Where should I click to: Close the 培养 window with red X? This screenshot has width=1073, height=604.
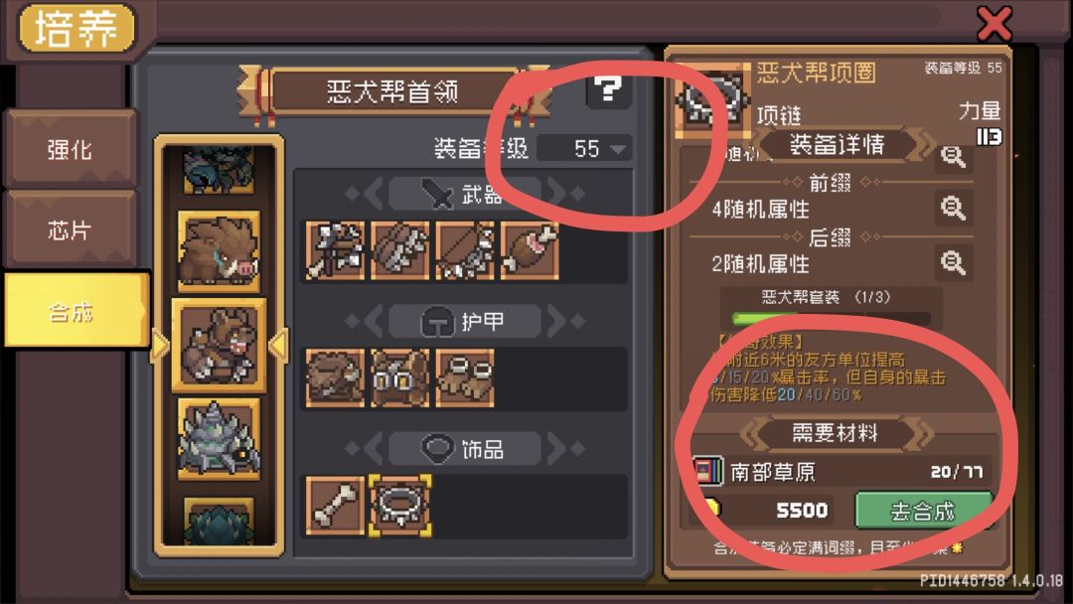pyautogui.click(x=994, y=24)
